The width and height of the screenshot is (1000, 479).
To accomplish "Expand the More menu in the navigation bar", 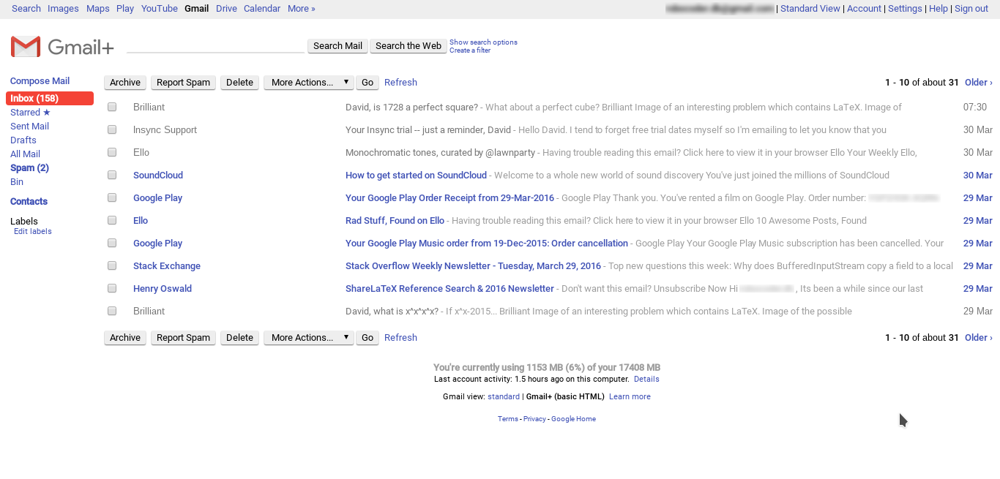I will click(x=302, y=8).
